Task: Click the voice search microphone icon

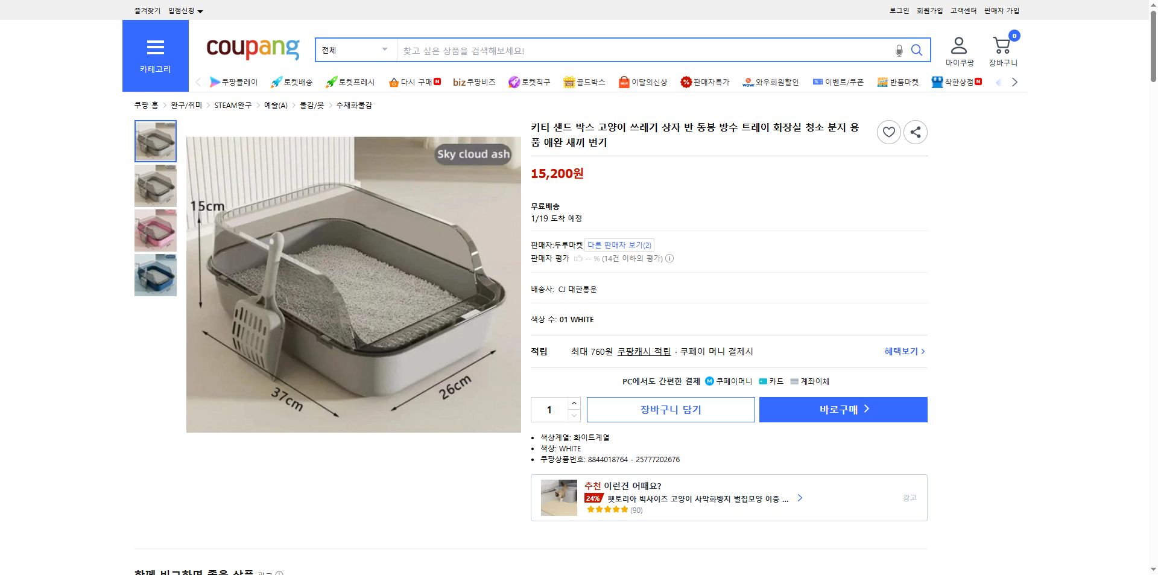Action: tap(899, 50)
